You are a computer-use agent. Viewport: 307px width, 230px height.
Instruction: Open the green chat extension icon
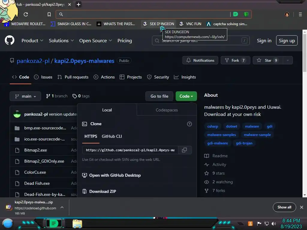pos(236,14)
